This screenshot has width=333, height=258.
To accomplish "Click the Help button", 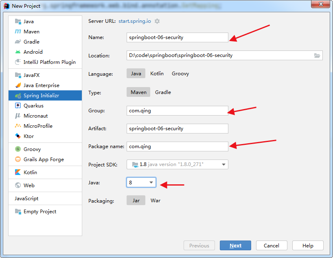I will 308,245.
